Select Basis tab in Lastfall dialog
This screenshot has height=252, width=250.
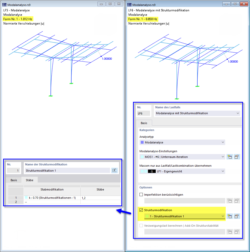[x=144, y=123]
